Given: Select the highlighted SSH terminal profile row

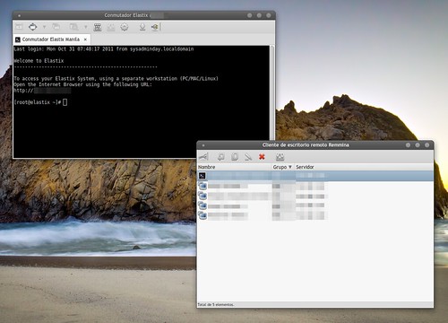Looking at the screenshot, I should 315,176.
